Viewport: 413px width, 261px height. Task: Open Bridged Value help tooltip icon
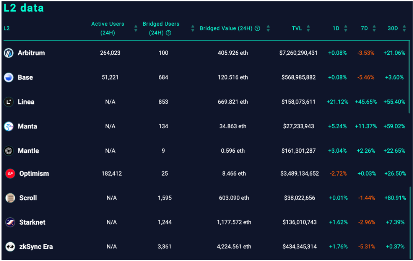(x=257, y=28)
